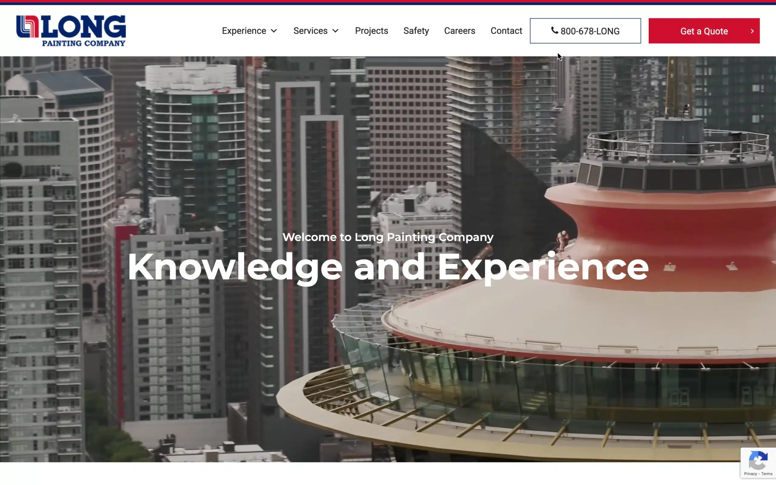This screenshot has width=776, height=485.
Task: Click the red-blue L emblem in logo
Action: pos(28,27)
